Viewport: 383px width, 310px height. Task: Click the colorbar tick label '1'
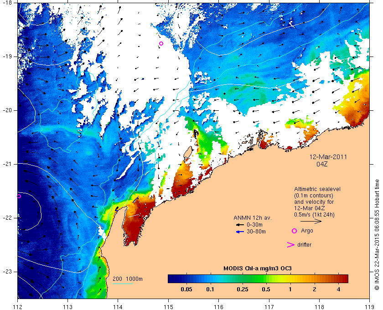pyautogui.click(x=290, y=289)
